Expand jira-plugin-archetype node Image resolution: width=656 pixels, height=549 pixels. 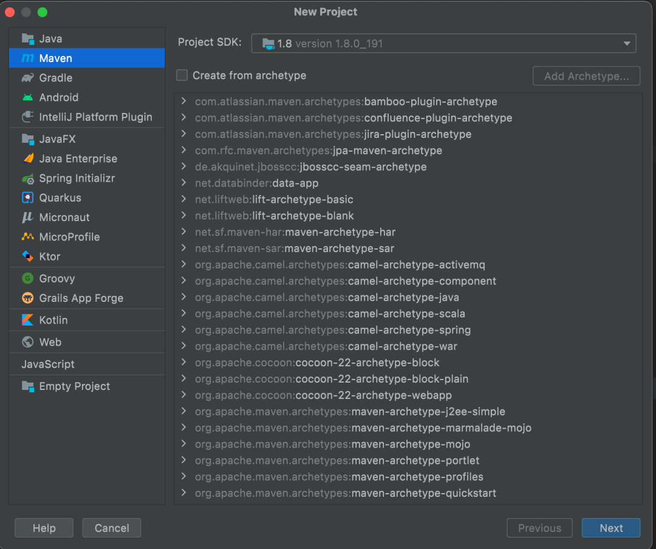coord(183,134)
